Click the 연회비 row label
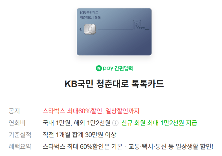The image size is (222, 156). click(17, 123)
